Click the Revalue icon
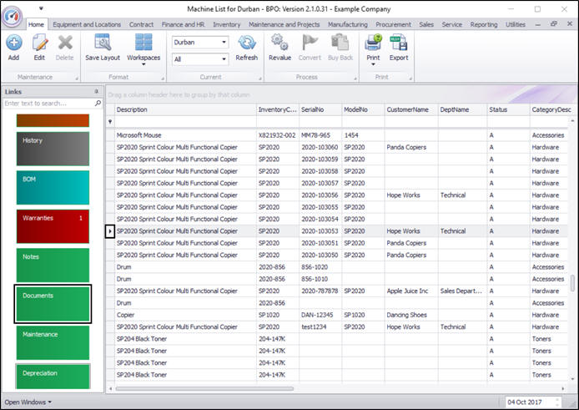This screenshot has width=579, height=410. point(280,43)
